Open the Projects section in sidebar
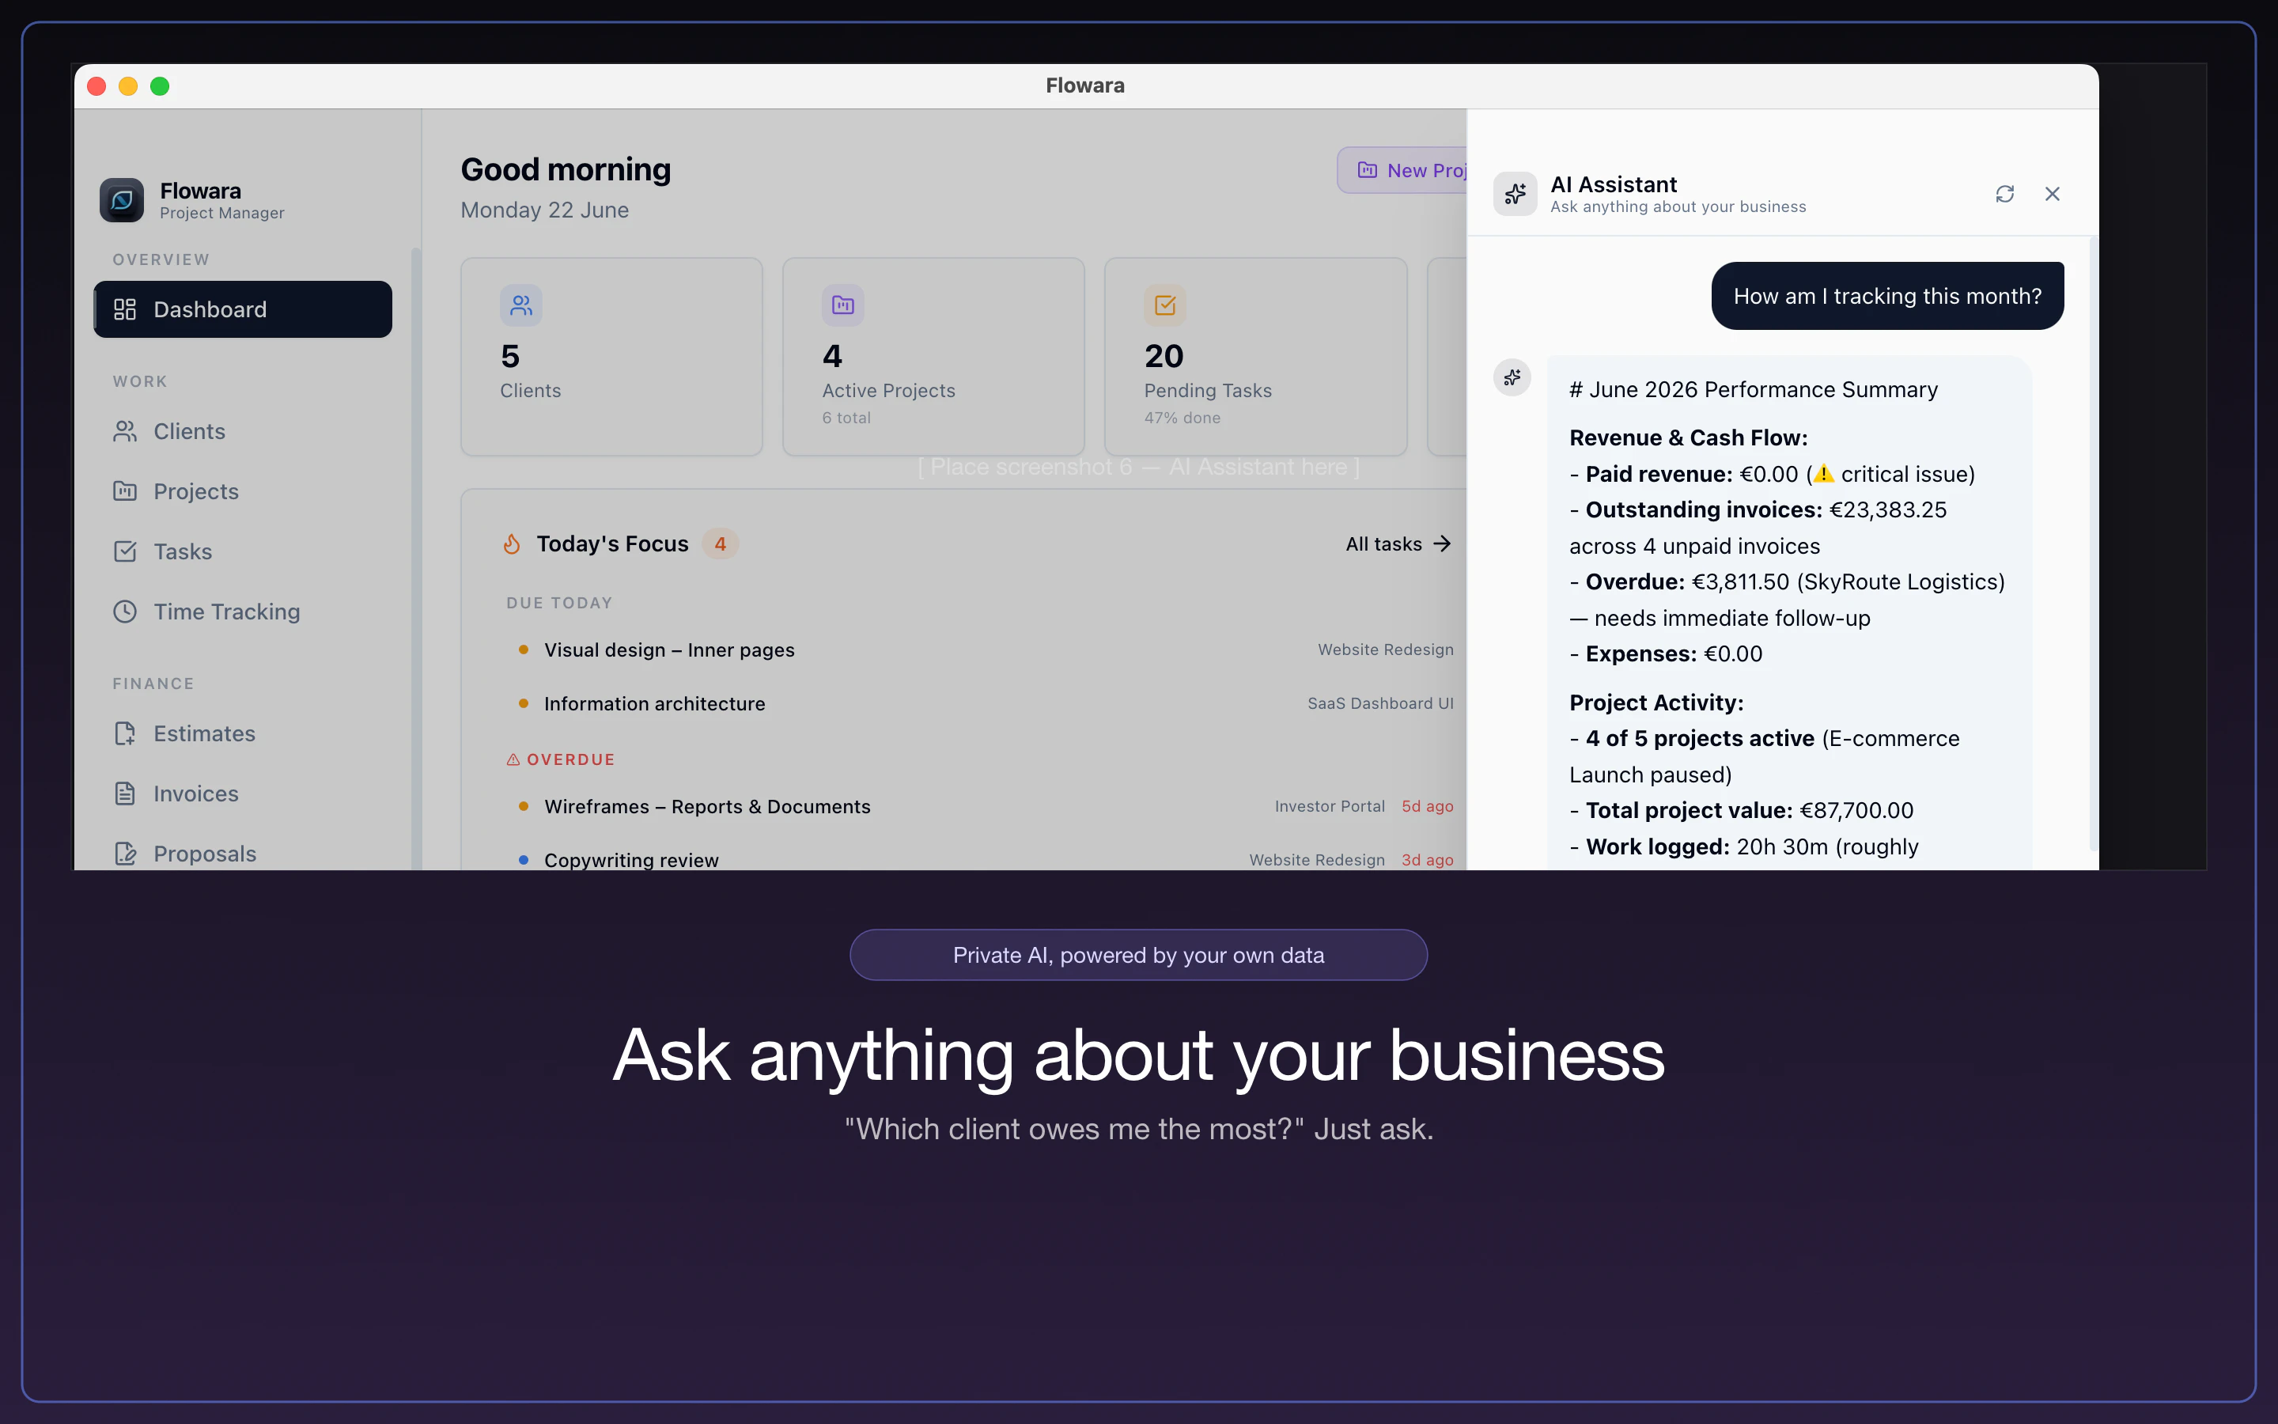This screenshot has height=1424, width=2278. coord(243,491)
